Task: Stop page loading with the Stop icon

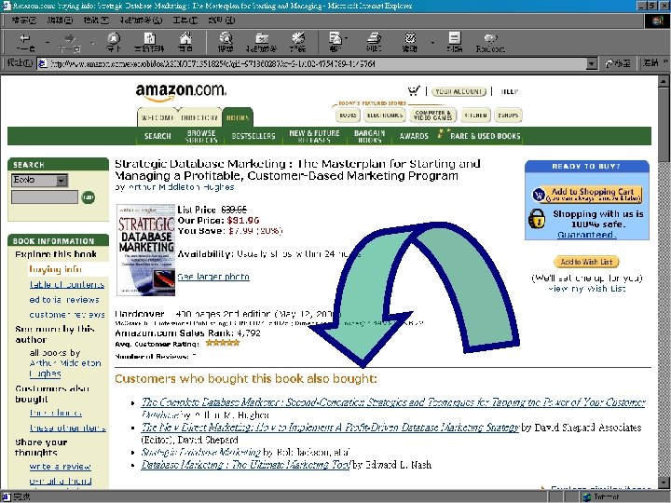Action: coord(114,42)
